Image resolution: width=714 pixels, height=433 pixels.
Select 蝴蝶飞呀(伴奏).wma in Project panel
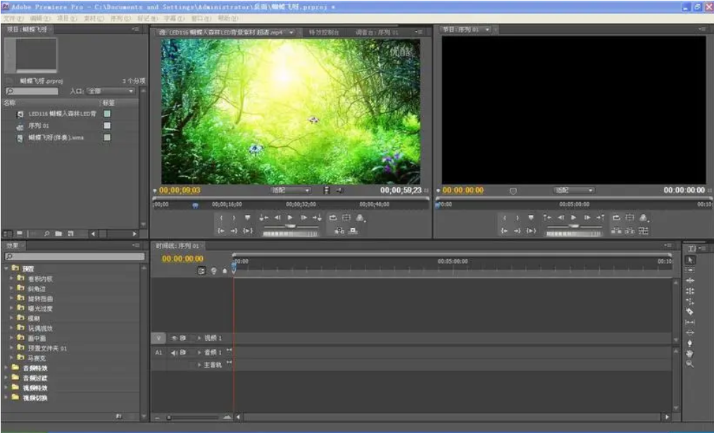[56, 137]
